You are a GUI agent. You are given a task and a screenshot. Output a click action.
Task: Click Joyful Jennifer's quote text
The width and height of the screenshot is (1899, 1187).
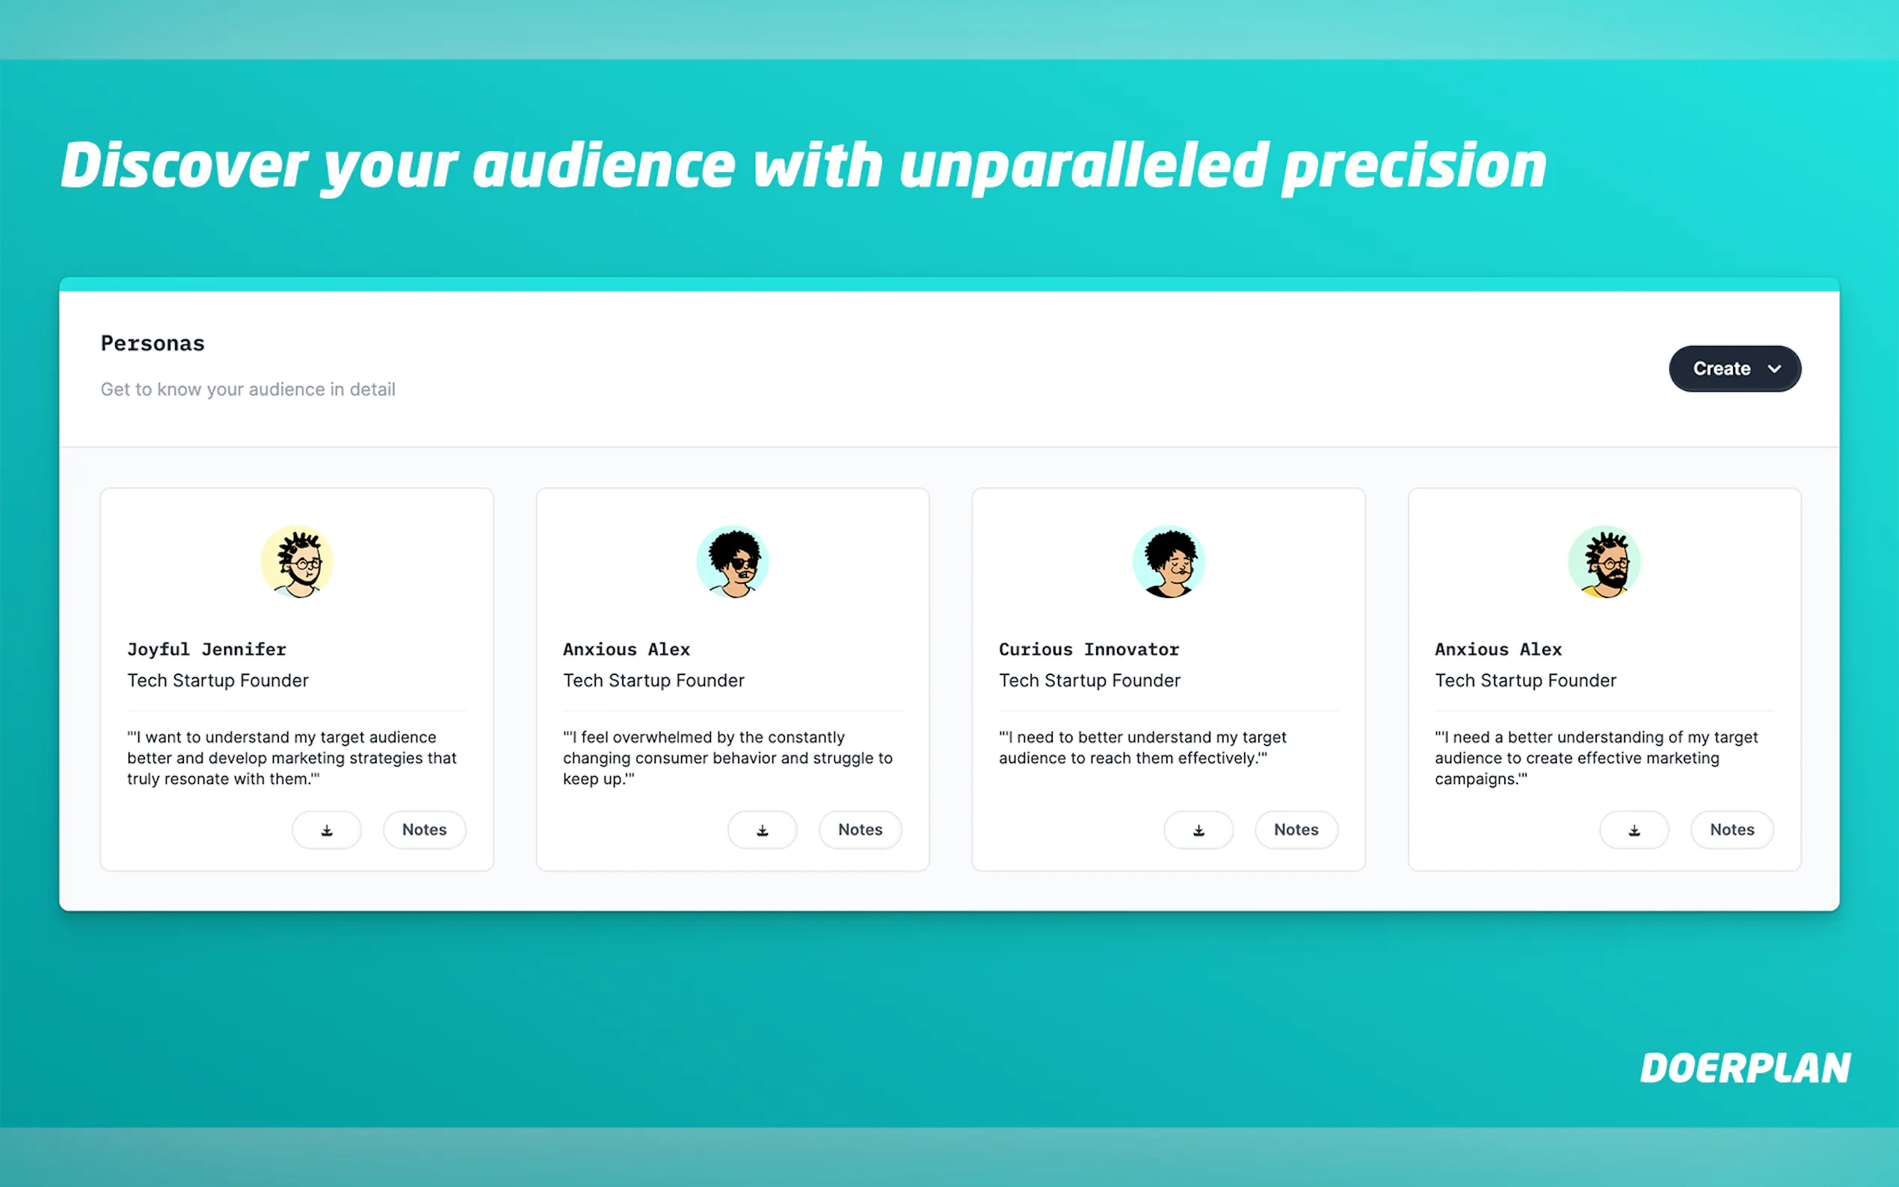pos(292,758)
